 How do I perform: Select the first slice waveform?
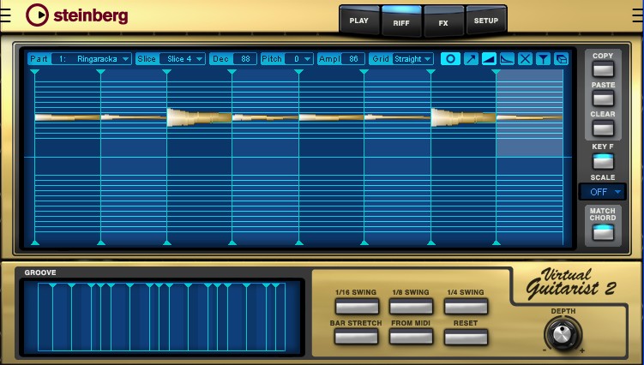click(x=68, y=117)
